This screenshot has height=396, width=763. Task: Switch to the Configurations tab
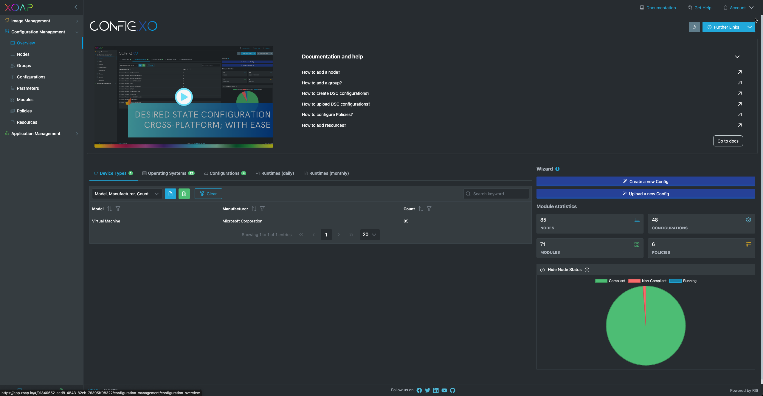click(225, 173)
